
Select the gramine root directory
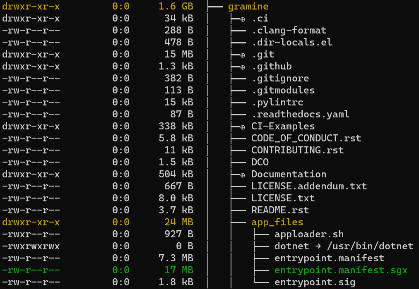[x=248, y=6]
